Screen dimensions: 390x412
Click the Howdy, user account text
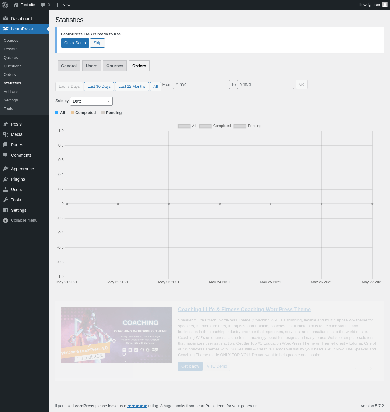point(369,5)
